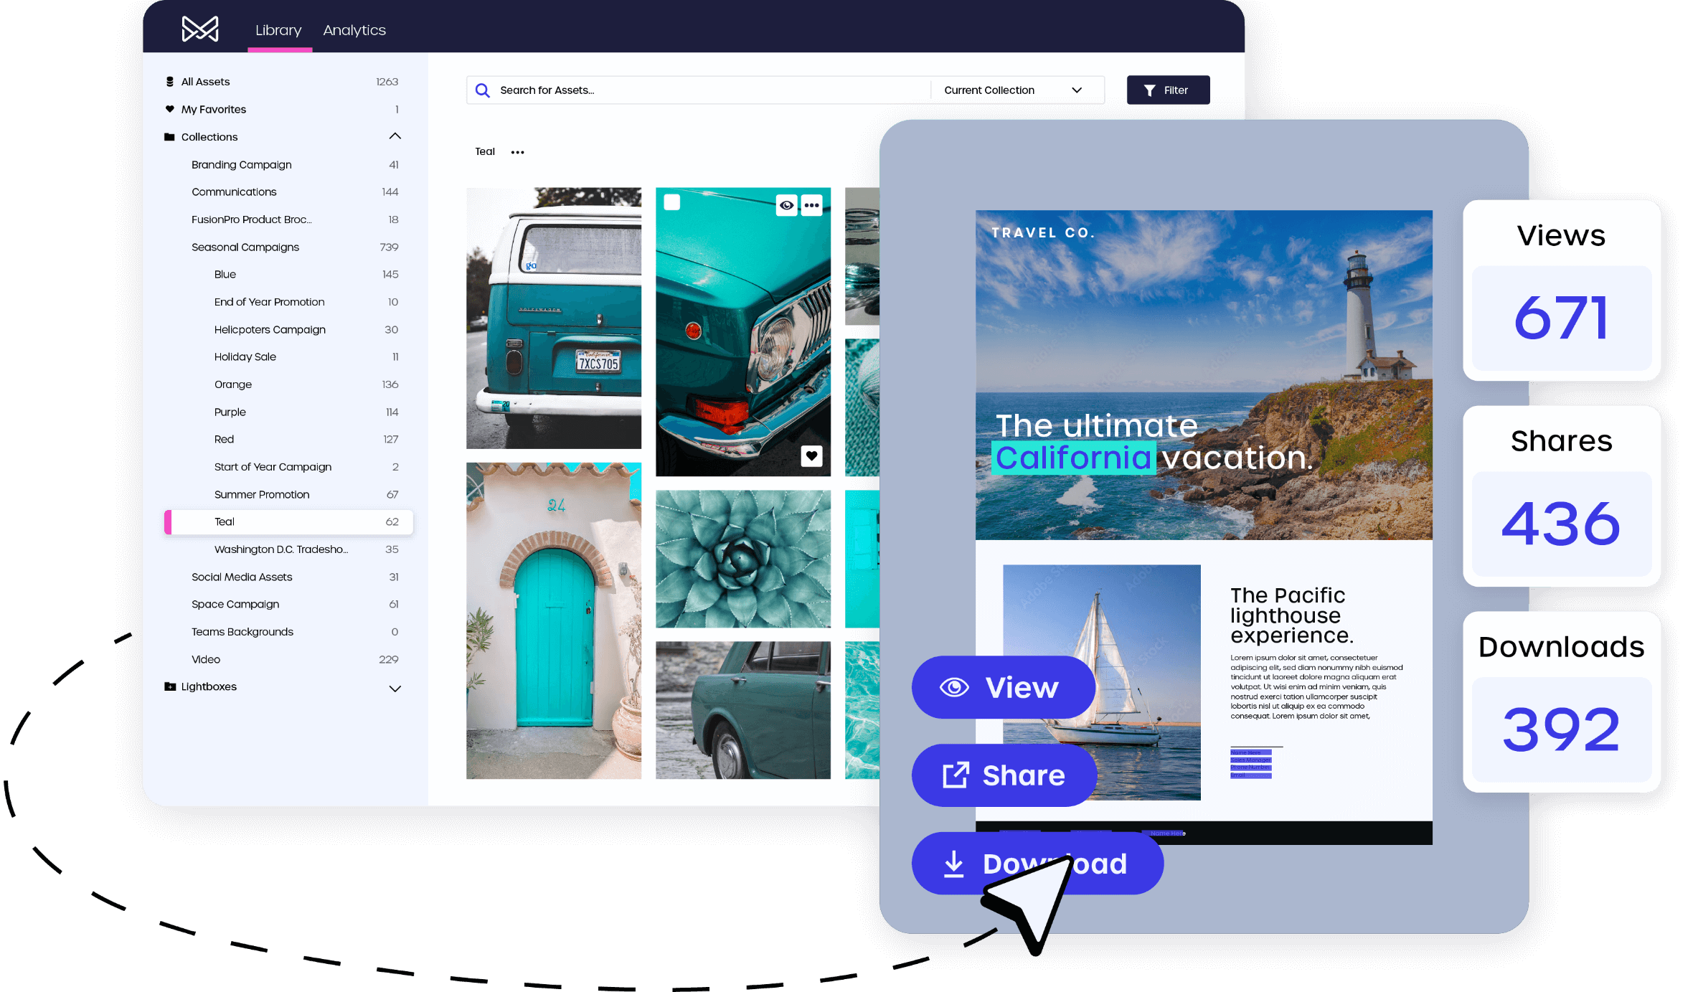Toggle the Collections expander in sidebar
This screenshot has height=992, width=1698.
[x=395, y=136]
